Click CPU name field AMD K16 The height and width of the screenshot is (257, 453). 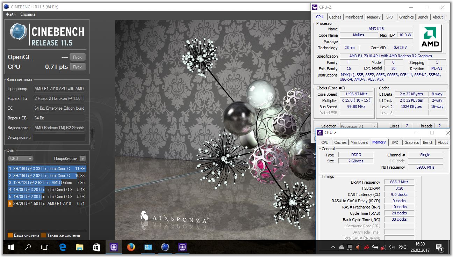tap(376, 29)
